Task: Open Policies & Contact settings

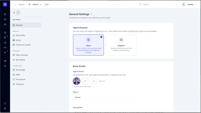Action: [x=23, y=45]
